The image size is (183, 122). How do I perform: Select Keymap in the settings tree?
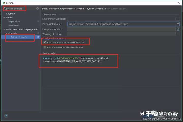[x=10, y=14]
